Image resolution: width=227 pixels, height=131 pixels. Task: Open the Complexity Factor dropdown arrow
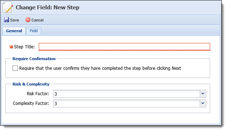203,103
